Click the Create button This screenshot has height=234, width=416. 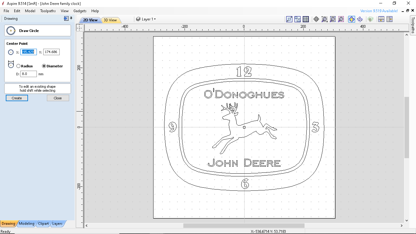17,98
